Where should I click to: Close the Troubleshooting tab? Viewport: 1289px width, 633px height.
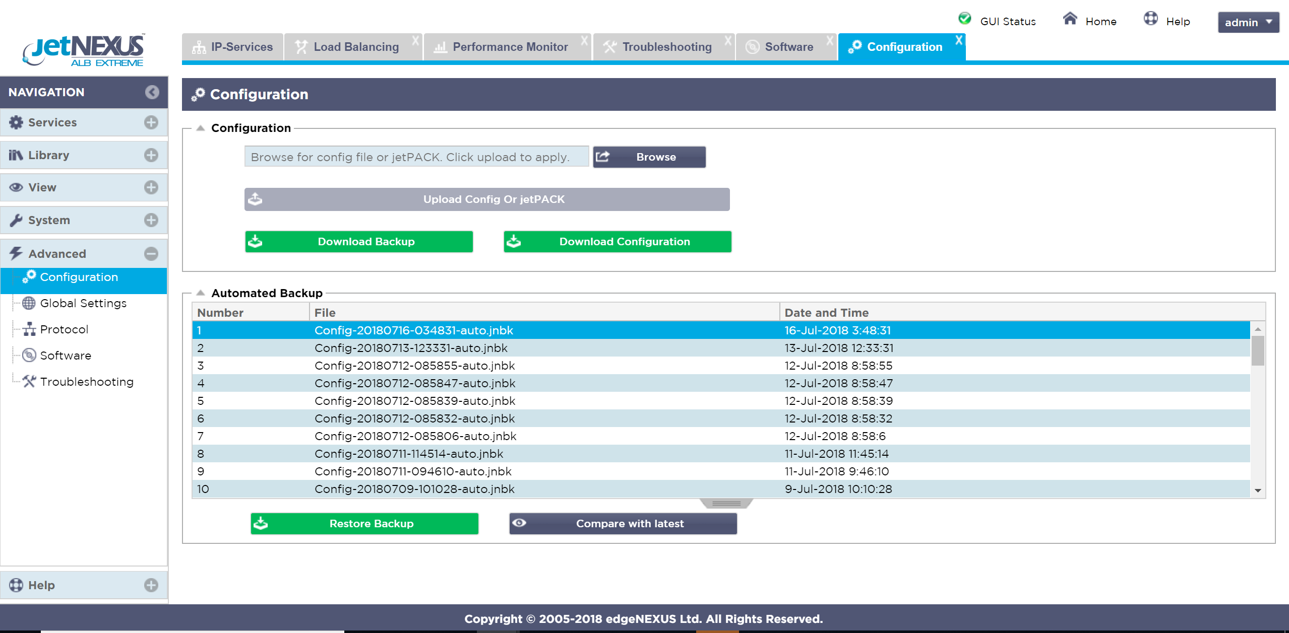pyautogui.click(x=727, y=40)
